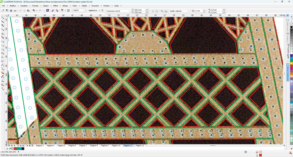Expand the color profile status flyout arrow
Viewport: 293px width, 157px height.
click(x=82, y=155)
